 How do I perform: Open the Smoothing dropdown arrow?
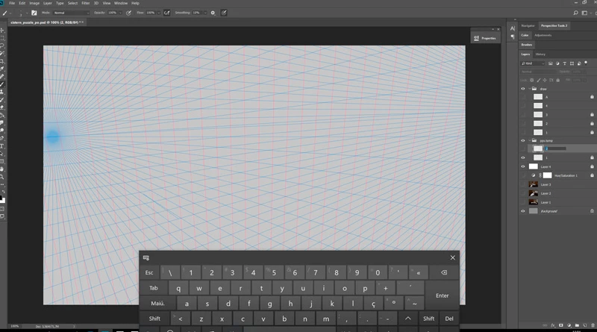click(204, 13)
